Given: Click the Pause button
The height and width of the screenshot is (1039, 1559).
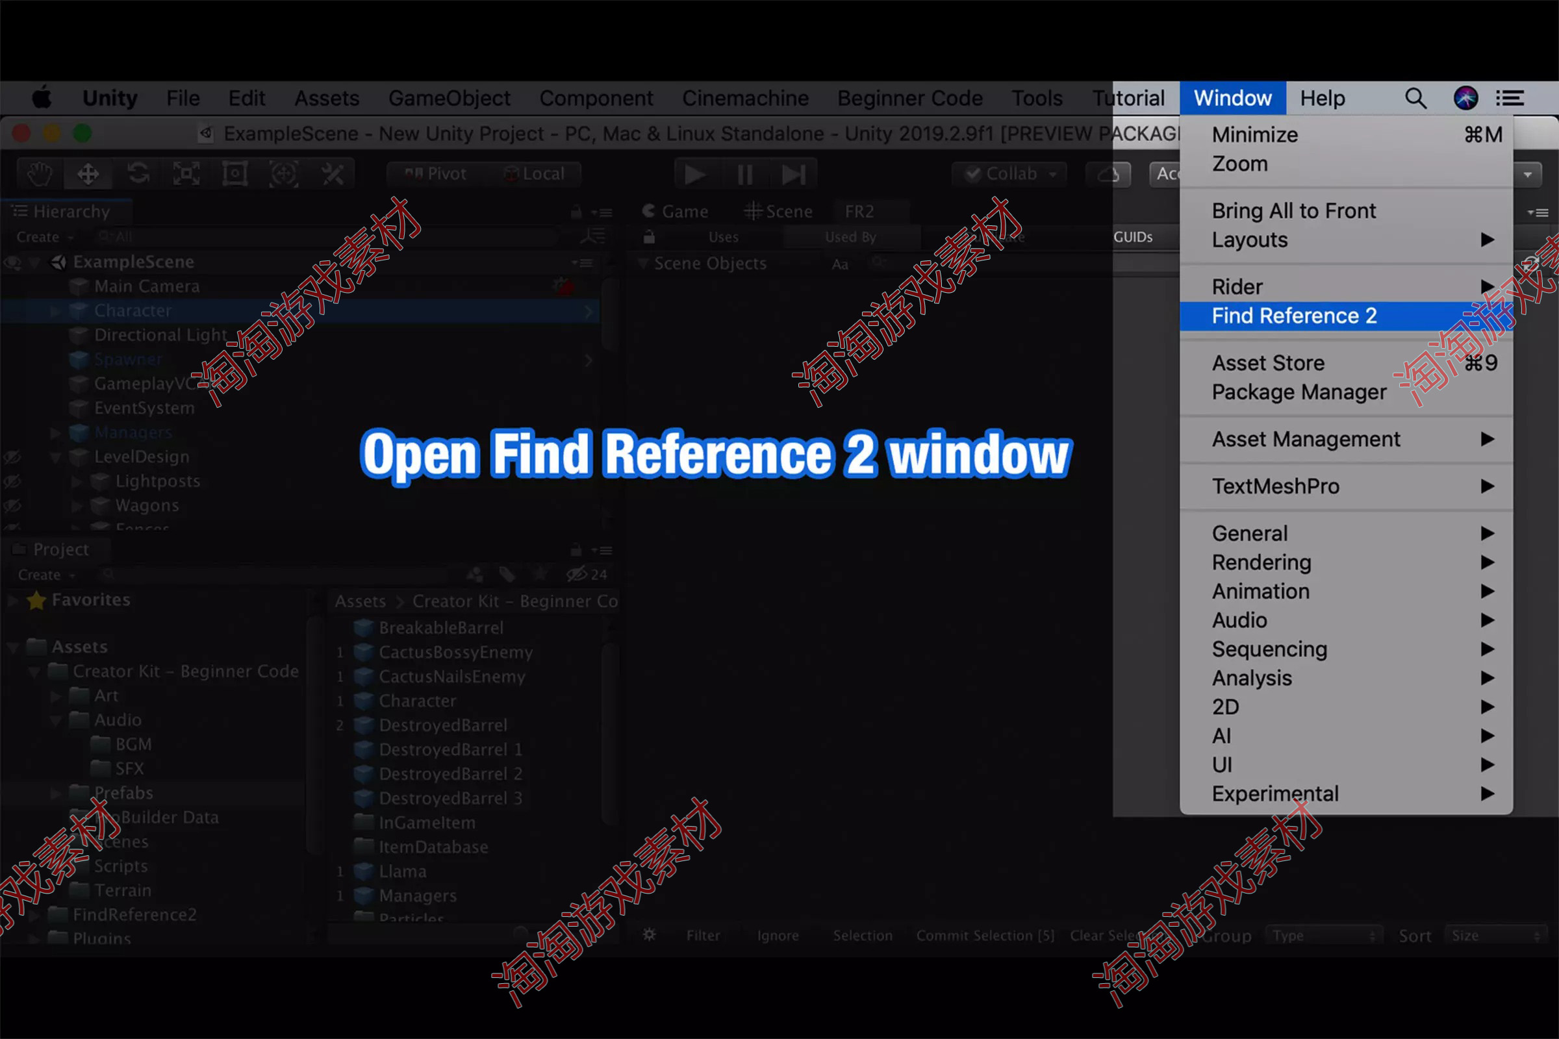Looking at the screenshot, I should (x=745, y=174).
